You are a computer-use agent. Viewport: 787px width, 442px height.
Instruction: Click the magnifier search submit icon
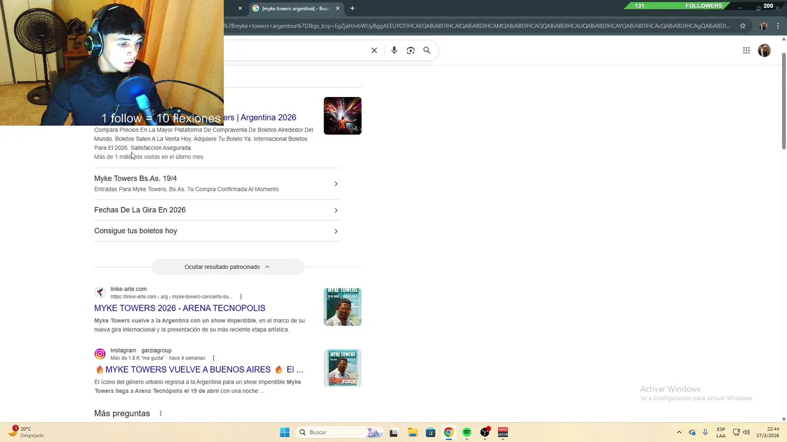pos(427,50)
